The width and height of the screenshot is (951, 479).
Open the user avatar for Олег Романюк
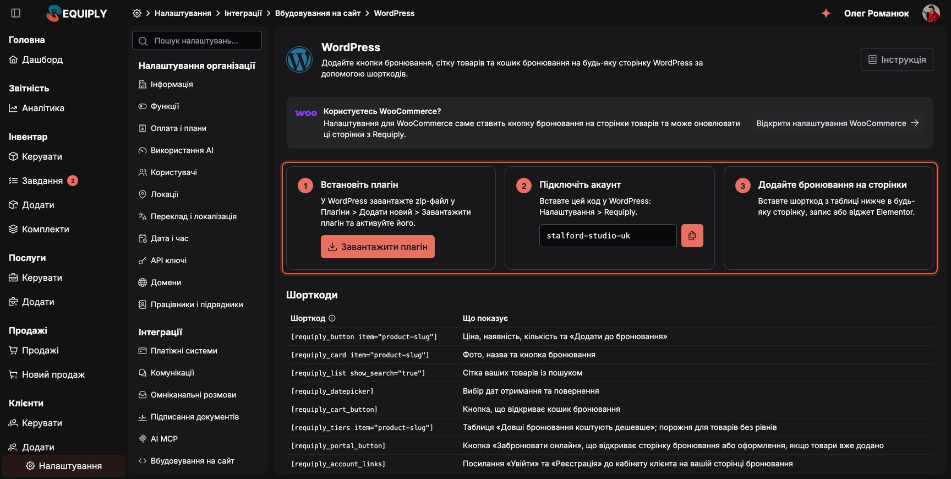pos(931,13)
